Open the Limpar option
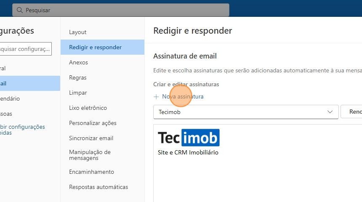Viewport: 362px width, 202px height. [x=78, y=93]
